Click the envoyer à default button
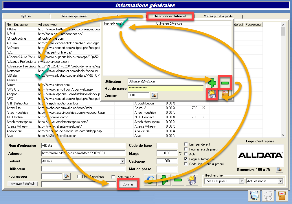Image resolution: width=292 pixels, height=204 pixels. pos(23,184)
